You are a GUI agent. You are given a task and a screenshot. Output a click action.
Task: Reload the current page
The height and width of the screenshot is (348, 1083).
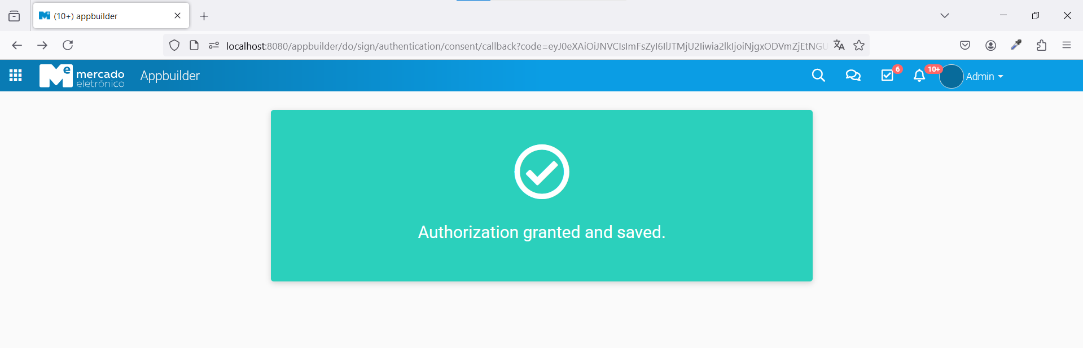pyautogui.click(x=68, y=45)
